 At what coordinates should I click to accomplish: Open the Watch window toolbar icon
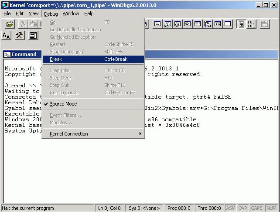coord(167,24)
